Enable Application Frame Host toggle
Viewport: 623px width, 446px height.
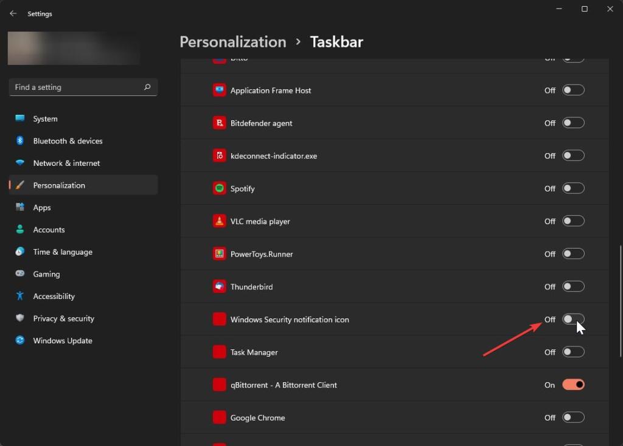[573, 90]
